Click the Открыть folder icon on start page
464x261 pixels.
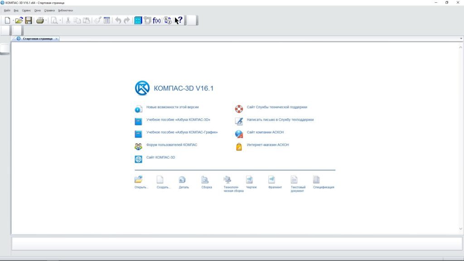pos(139,179)
